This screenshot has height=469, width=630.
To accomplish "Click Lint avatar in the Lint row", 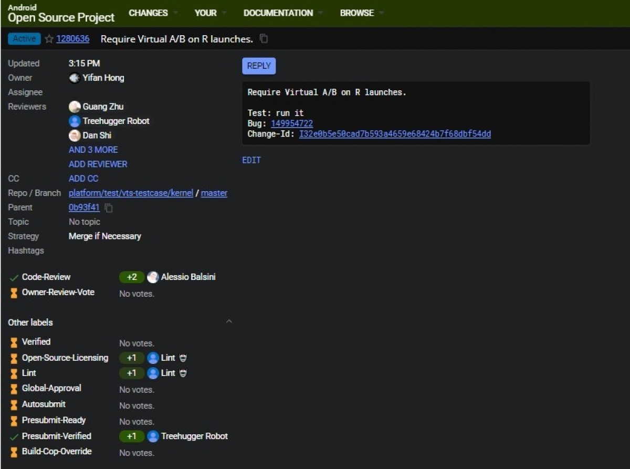I will (153, 373).
